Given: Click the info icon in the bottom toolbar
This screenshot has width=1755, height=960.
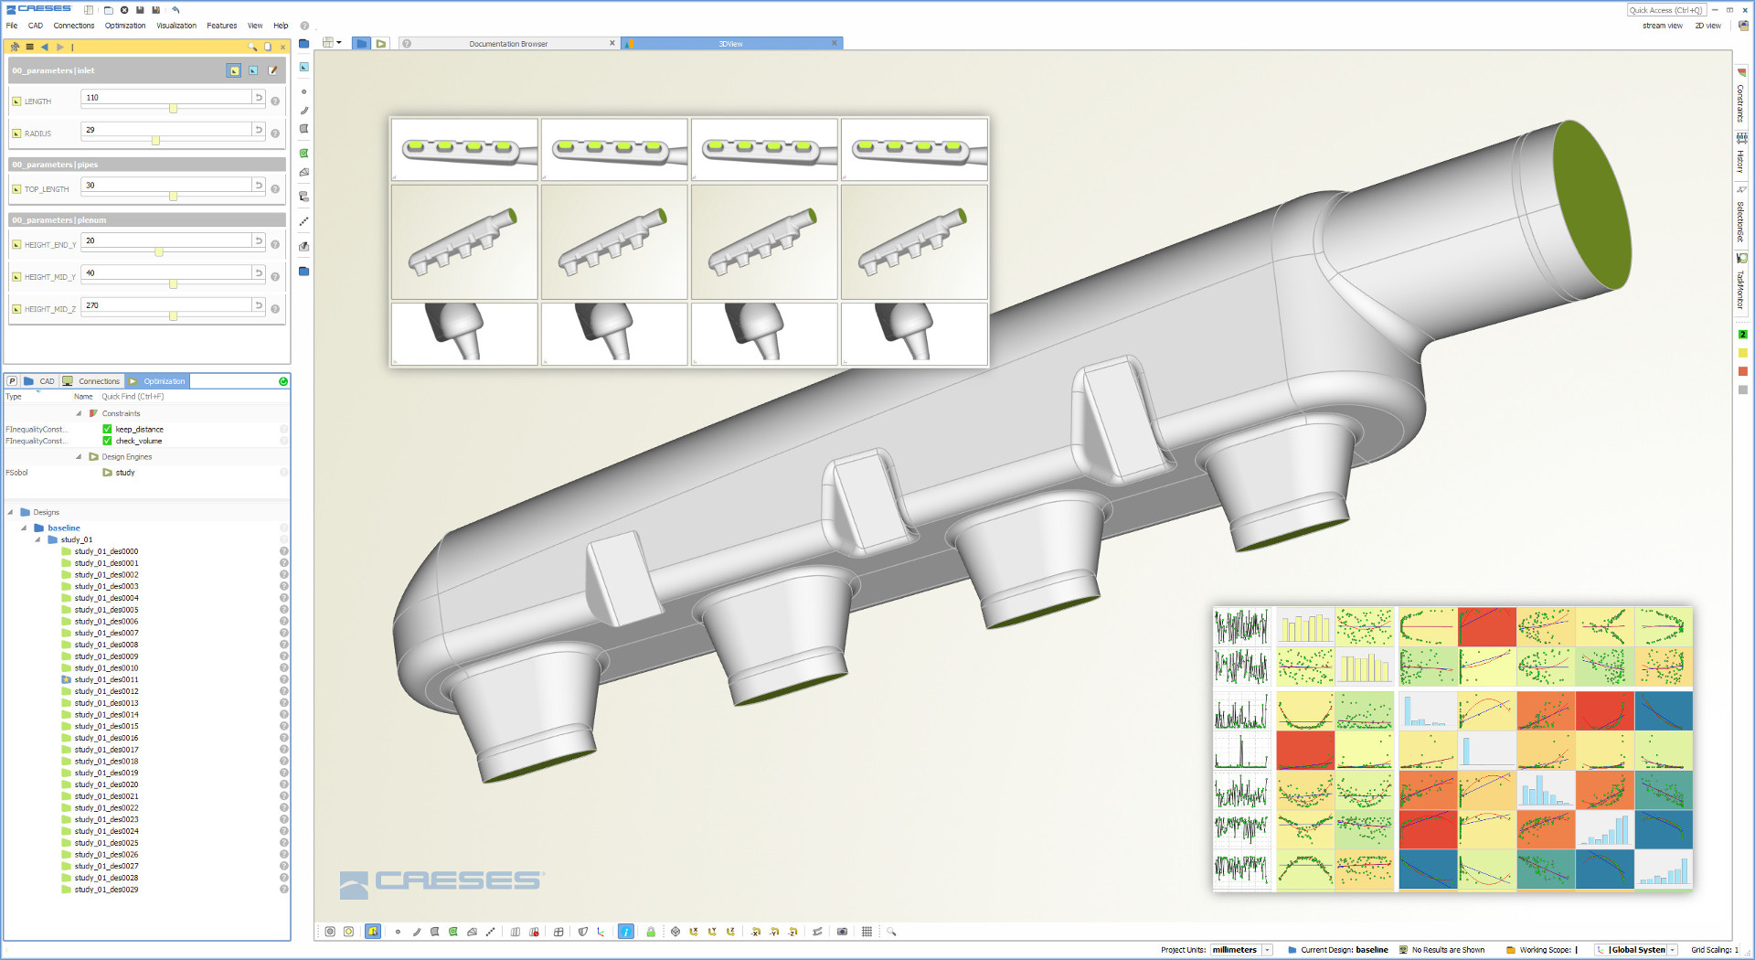Looking at the screenshot, I should coord(626,932).
